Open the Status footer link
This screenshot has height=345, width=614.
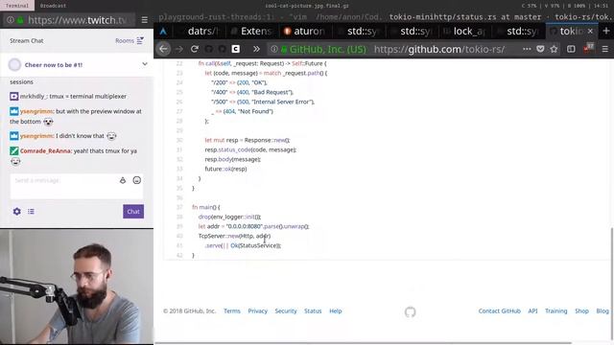point(313,310)
